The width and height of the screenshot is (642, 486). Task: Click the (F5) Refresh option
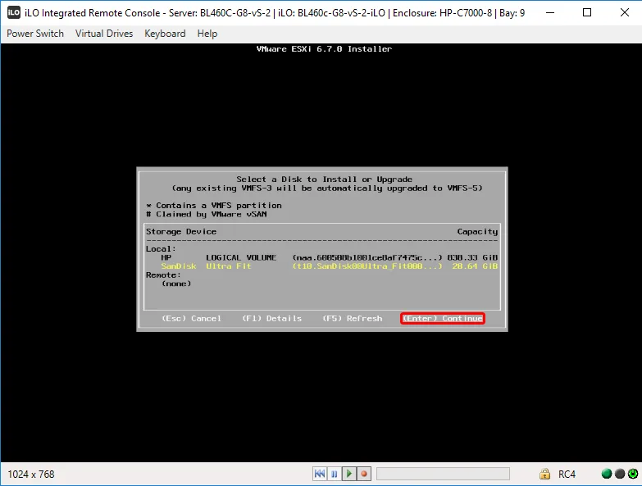[353, 318]
